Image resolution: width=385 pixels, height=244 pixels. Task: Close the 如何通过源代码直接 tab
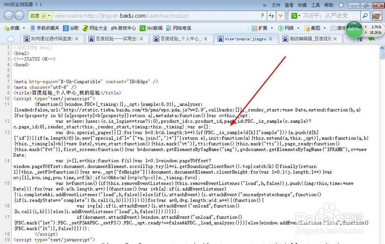coord(77,39)
